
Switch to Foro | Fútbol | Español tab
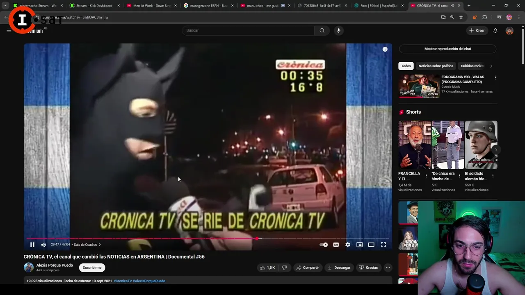379,6
